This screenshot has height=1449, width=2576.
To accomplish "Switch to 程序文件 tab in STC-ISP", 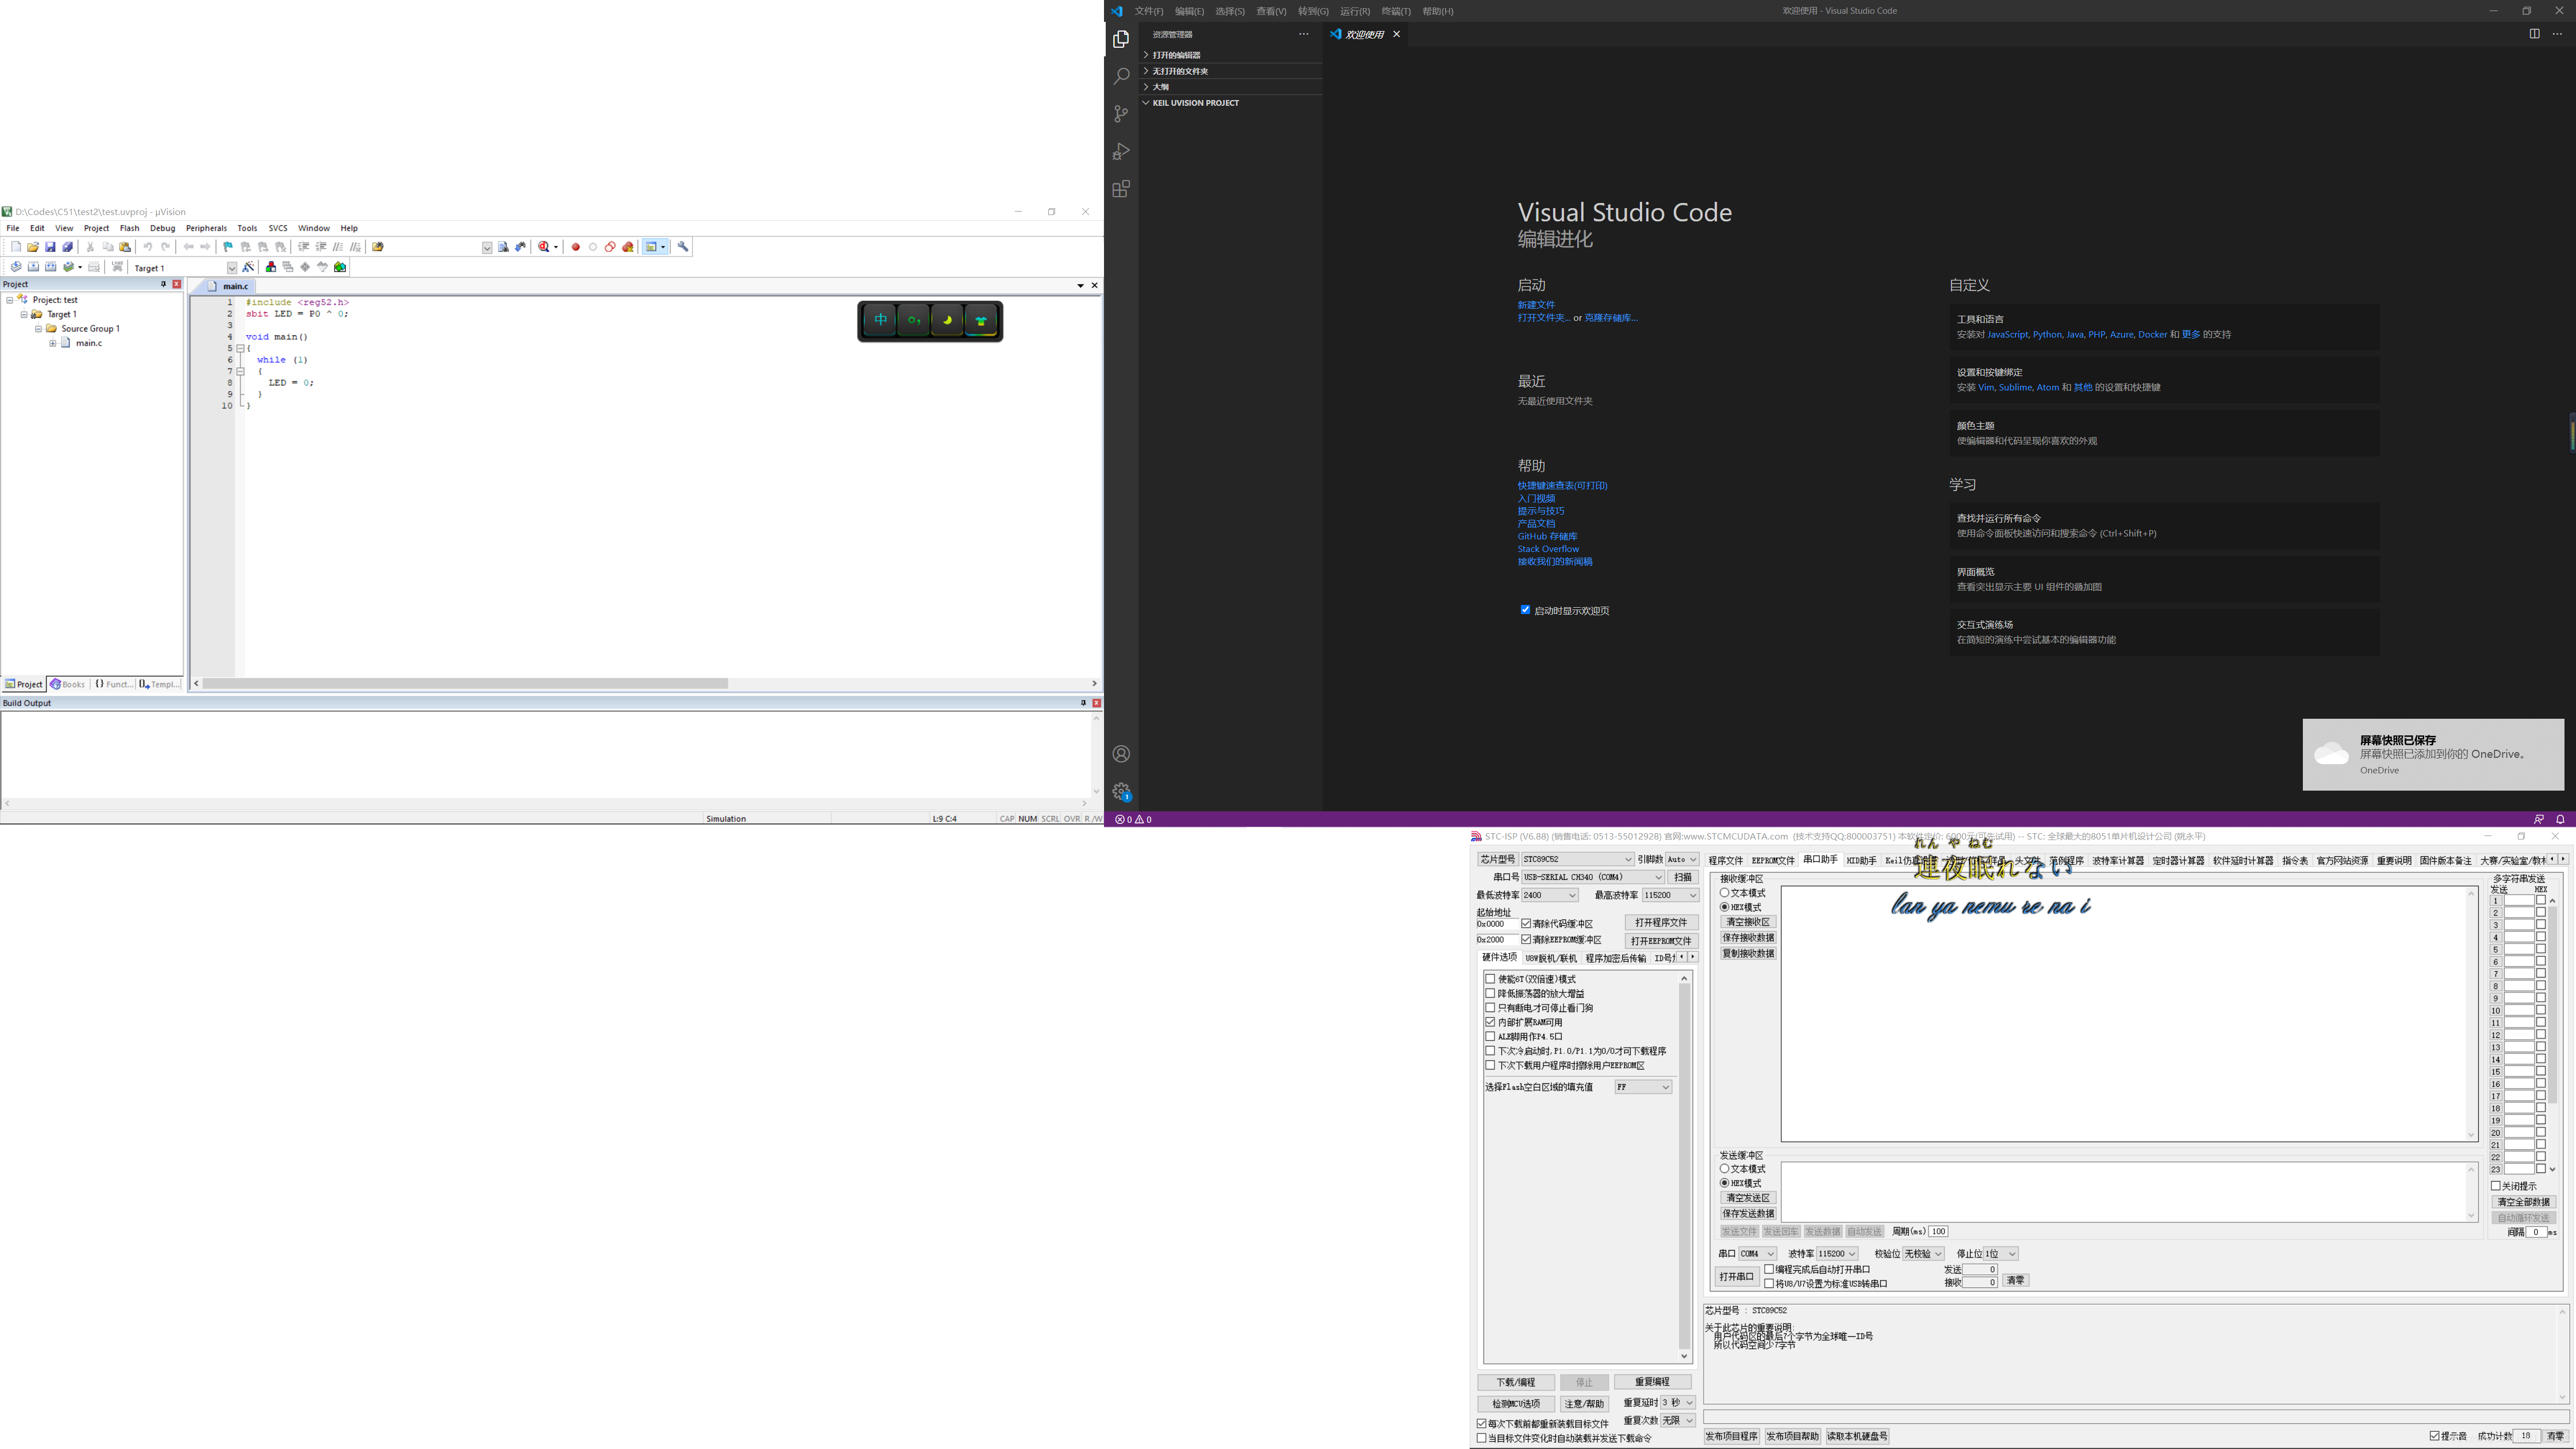I will pos(1725,861).
